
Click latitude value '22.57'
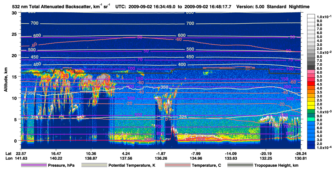click(21, 153)
